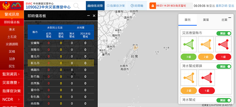Viewport: 236px width, 107px height.
Task: Open 民生 sidebar item
Action: tap(12, 66)
